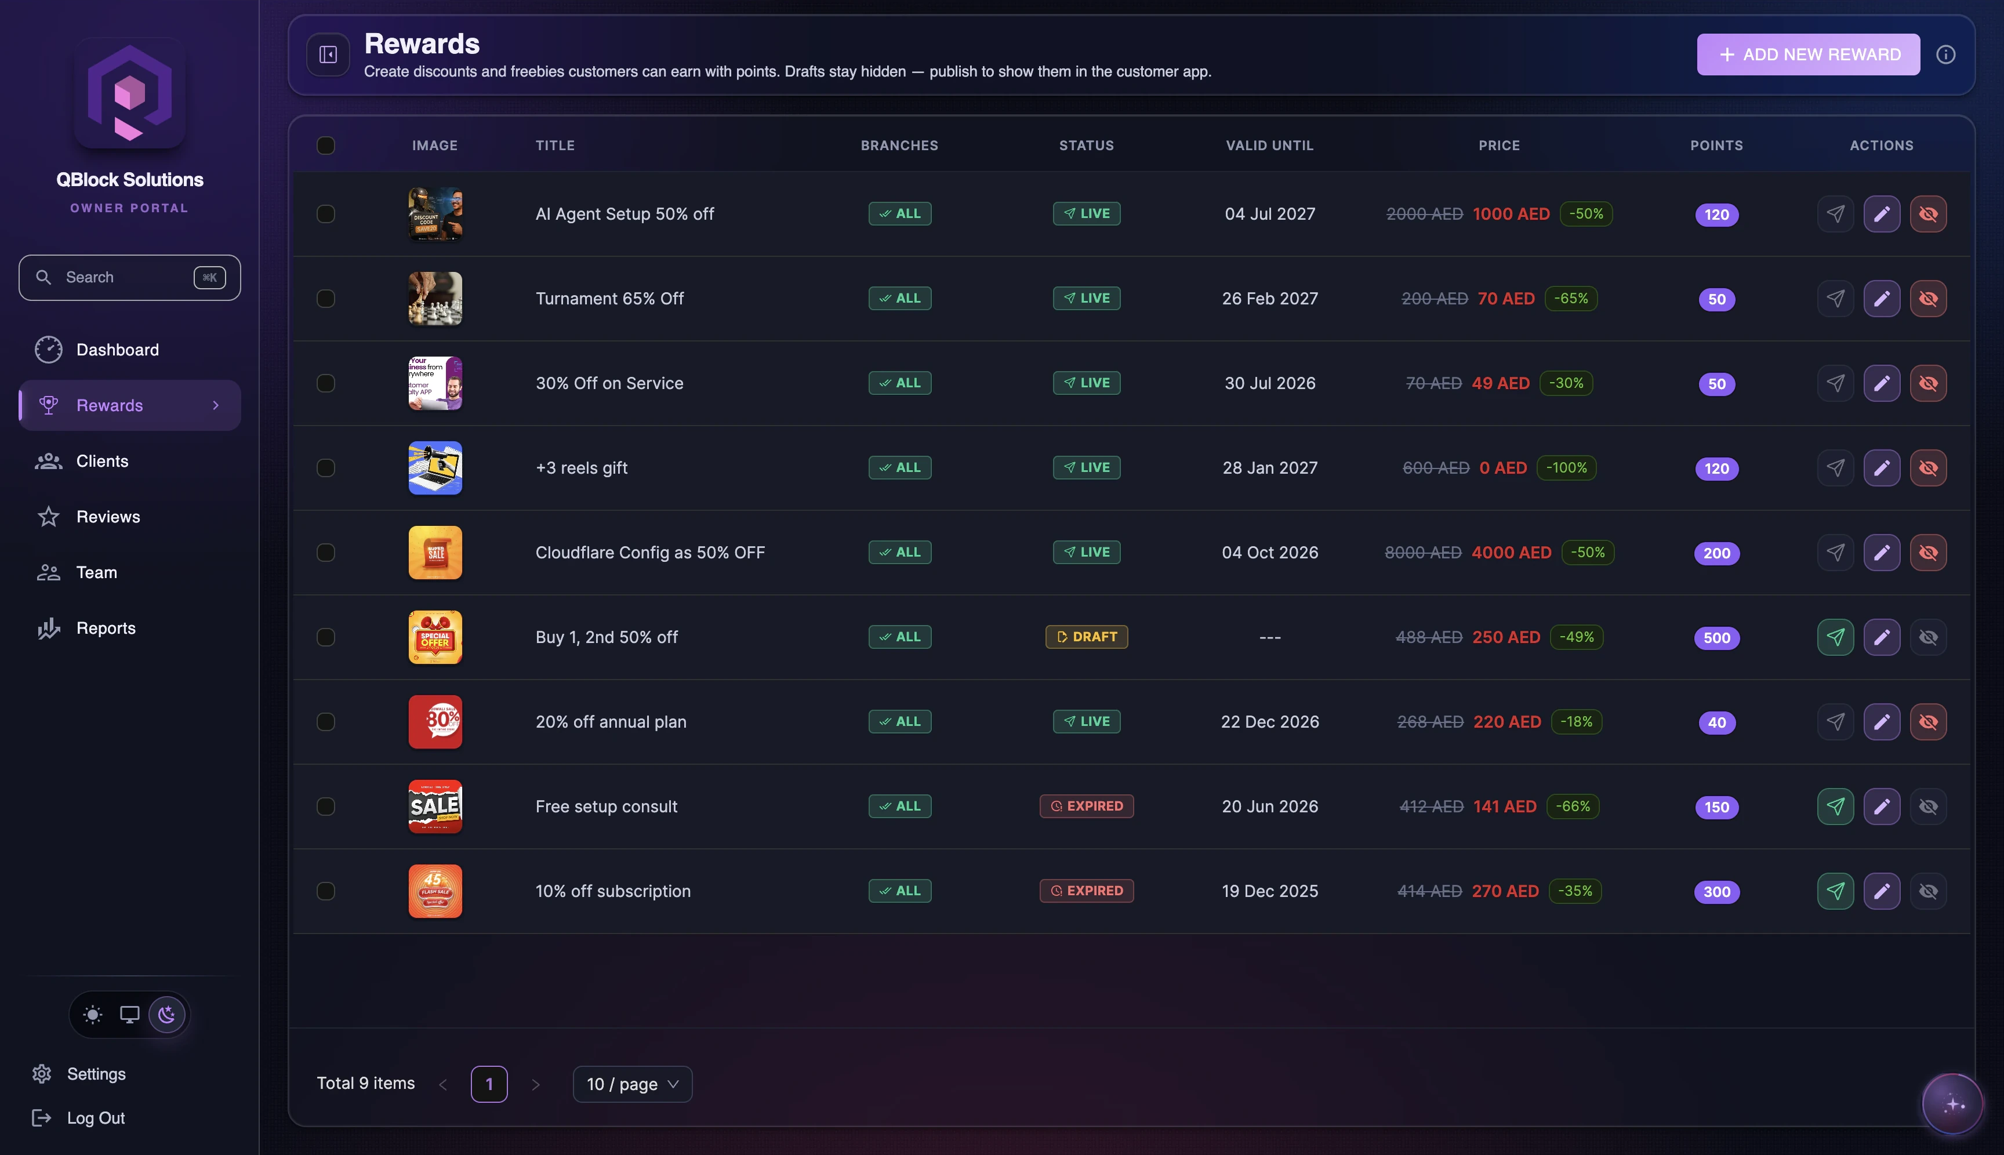The width and height of the screenshot is (2004, 1155).
Task: Hide the +3 reels gift reward
Action: (1928, 468)
